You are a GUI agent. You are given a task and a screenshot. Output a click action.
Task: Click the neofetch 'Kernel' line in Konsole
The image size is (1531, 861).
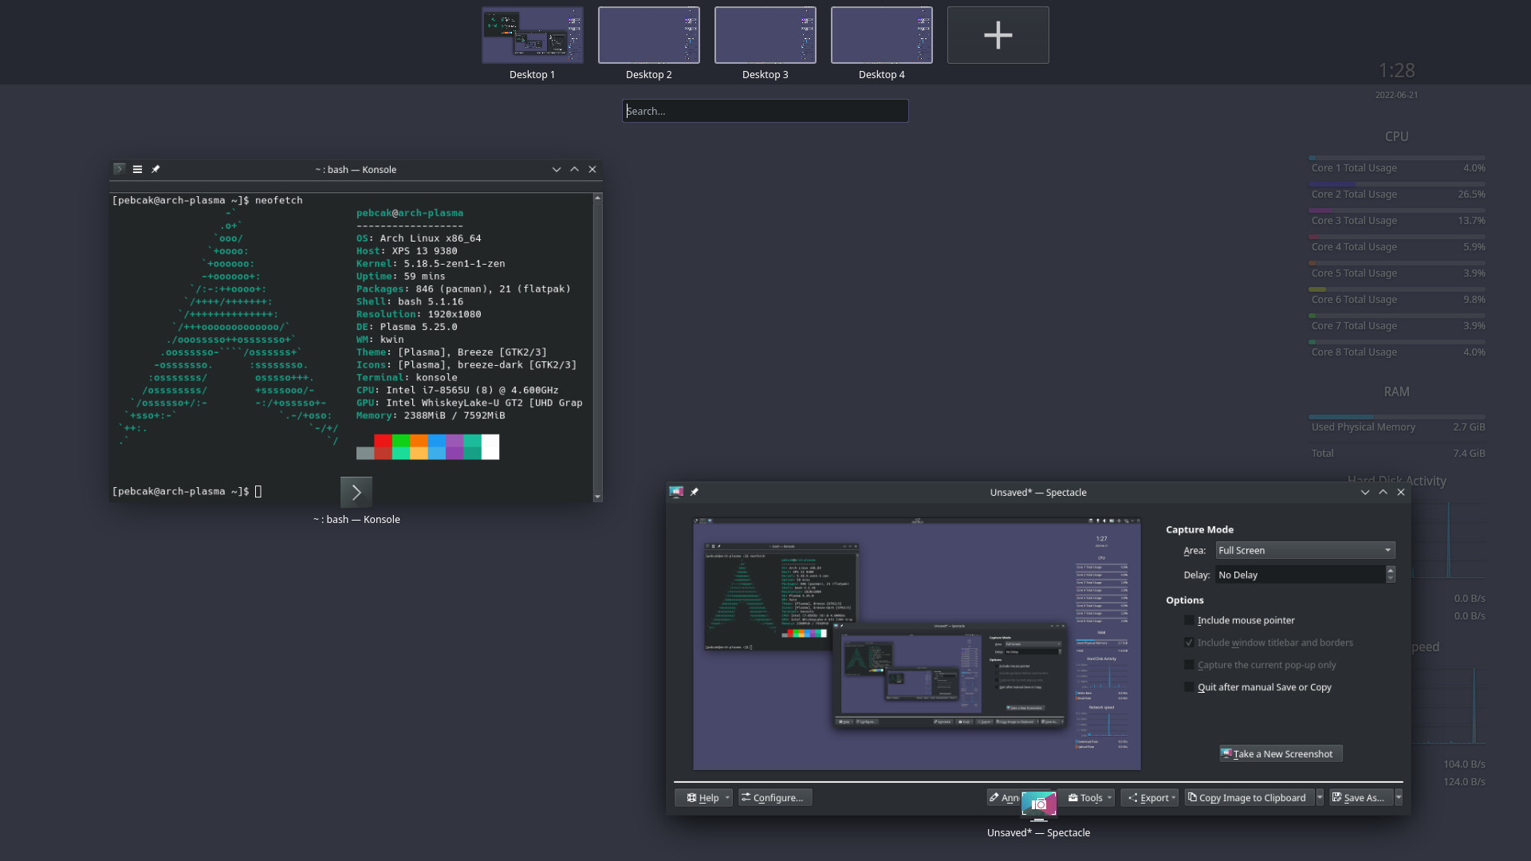pyautogui.click(x=431, y=263)
